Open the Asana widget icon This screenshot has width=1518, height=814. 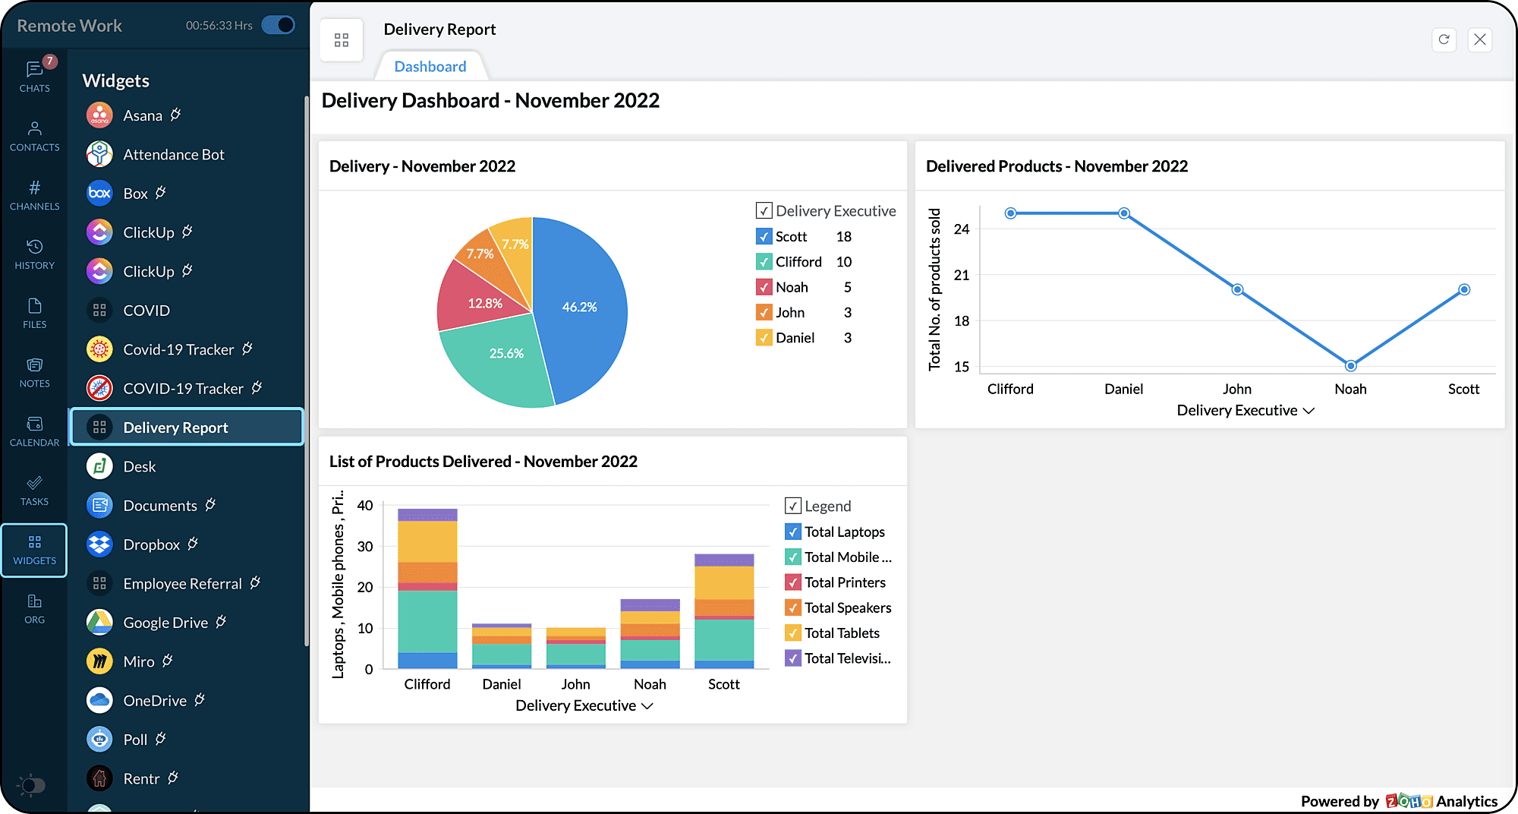99,115
